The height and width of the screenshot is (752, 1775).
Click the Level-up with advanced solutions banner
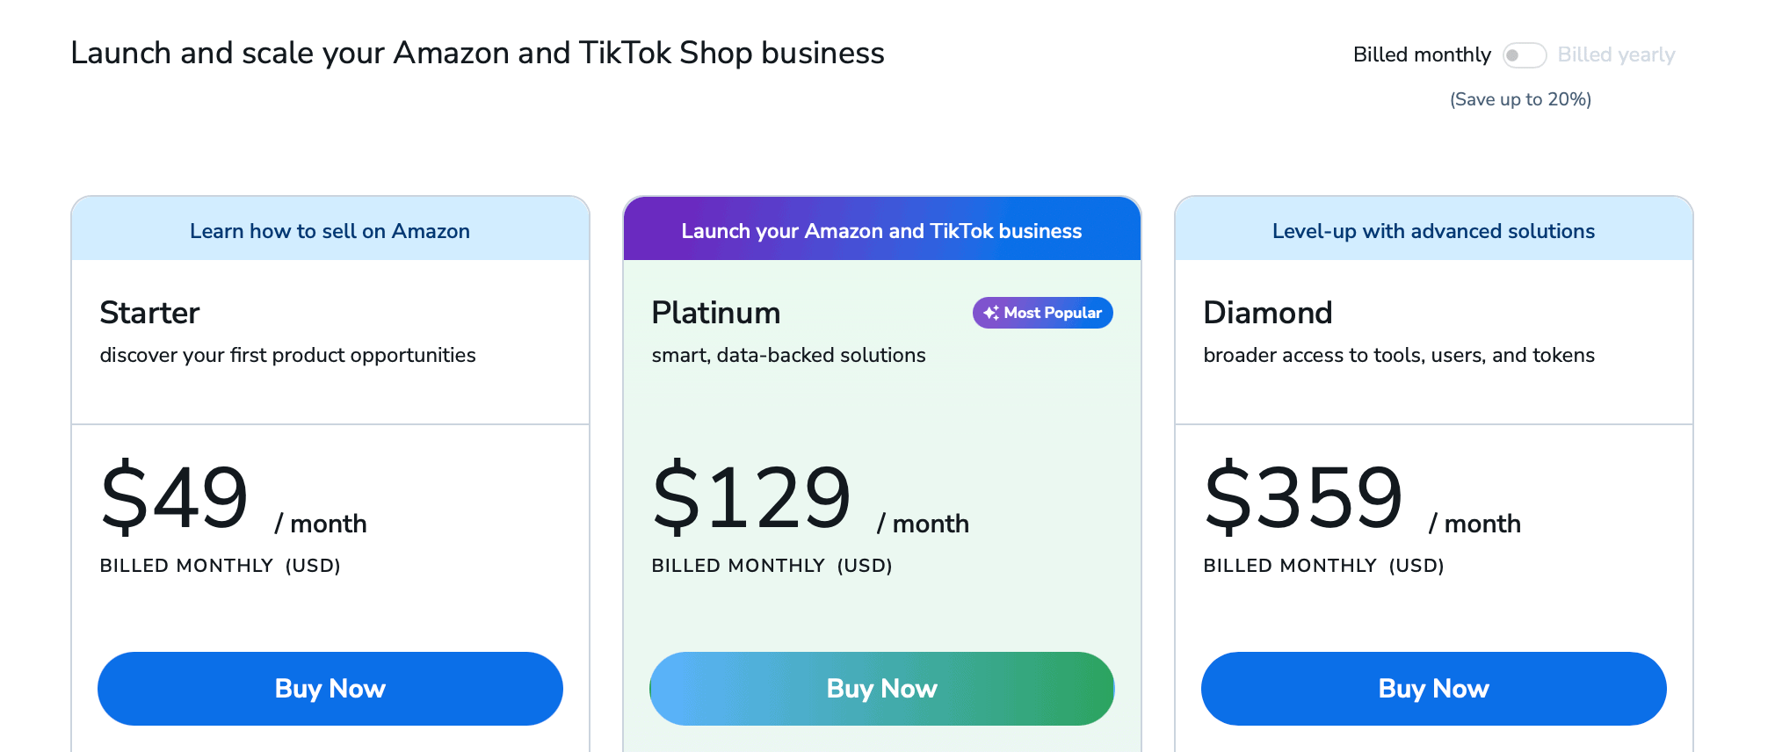click(1433, 231)
